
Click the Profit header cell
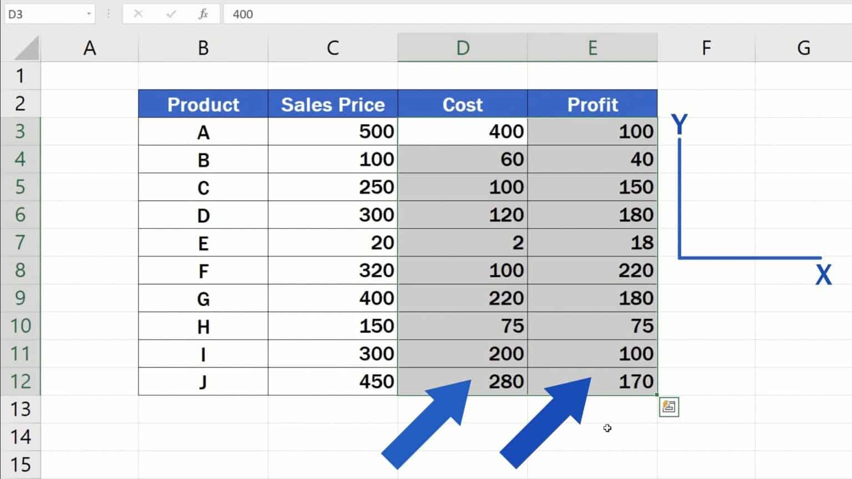[x=592, y=104]
